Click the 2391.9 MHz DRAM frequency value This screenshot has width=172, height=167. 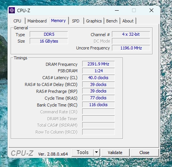(98, 64)
